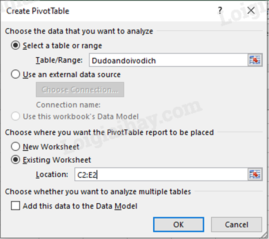This screenshot has width=269, height=239.
Task: Click the resize grip in dialog corner
Action: [x=264, y=235]
